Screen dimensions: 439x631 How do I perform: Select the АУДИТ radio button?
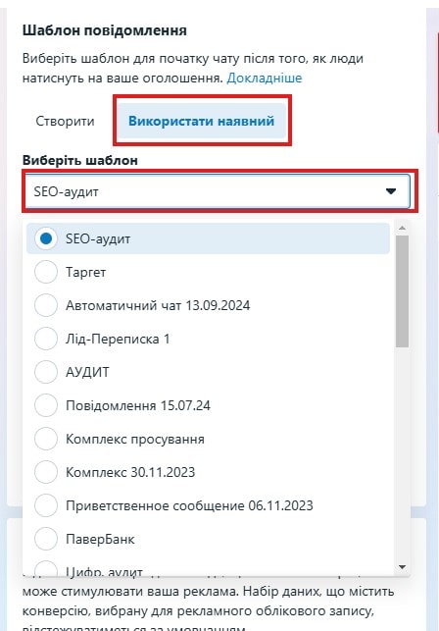pos(46,372)
